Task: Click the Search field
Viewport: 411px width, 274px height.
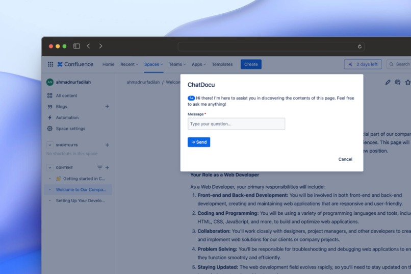Action: 400,64
